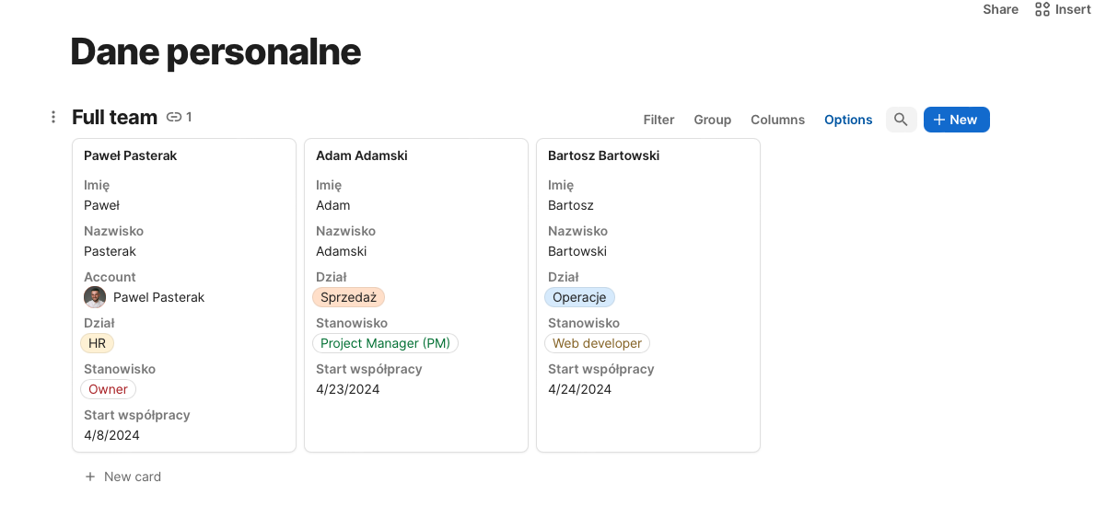This screenshot has height=506, width=1095.
Task: Click the link icon next to Full team
Action: pos(174,117)
